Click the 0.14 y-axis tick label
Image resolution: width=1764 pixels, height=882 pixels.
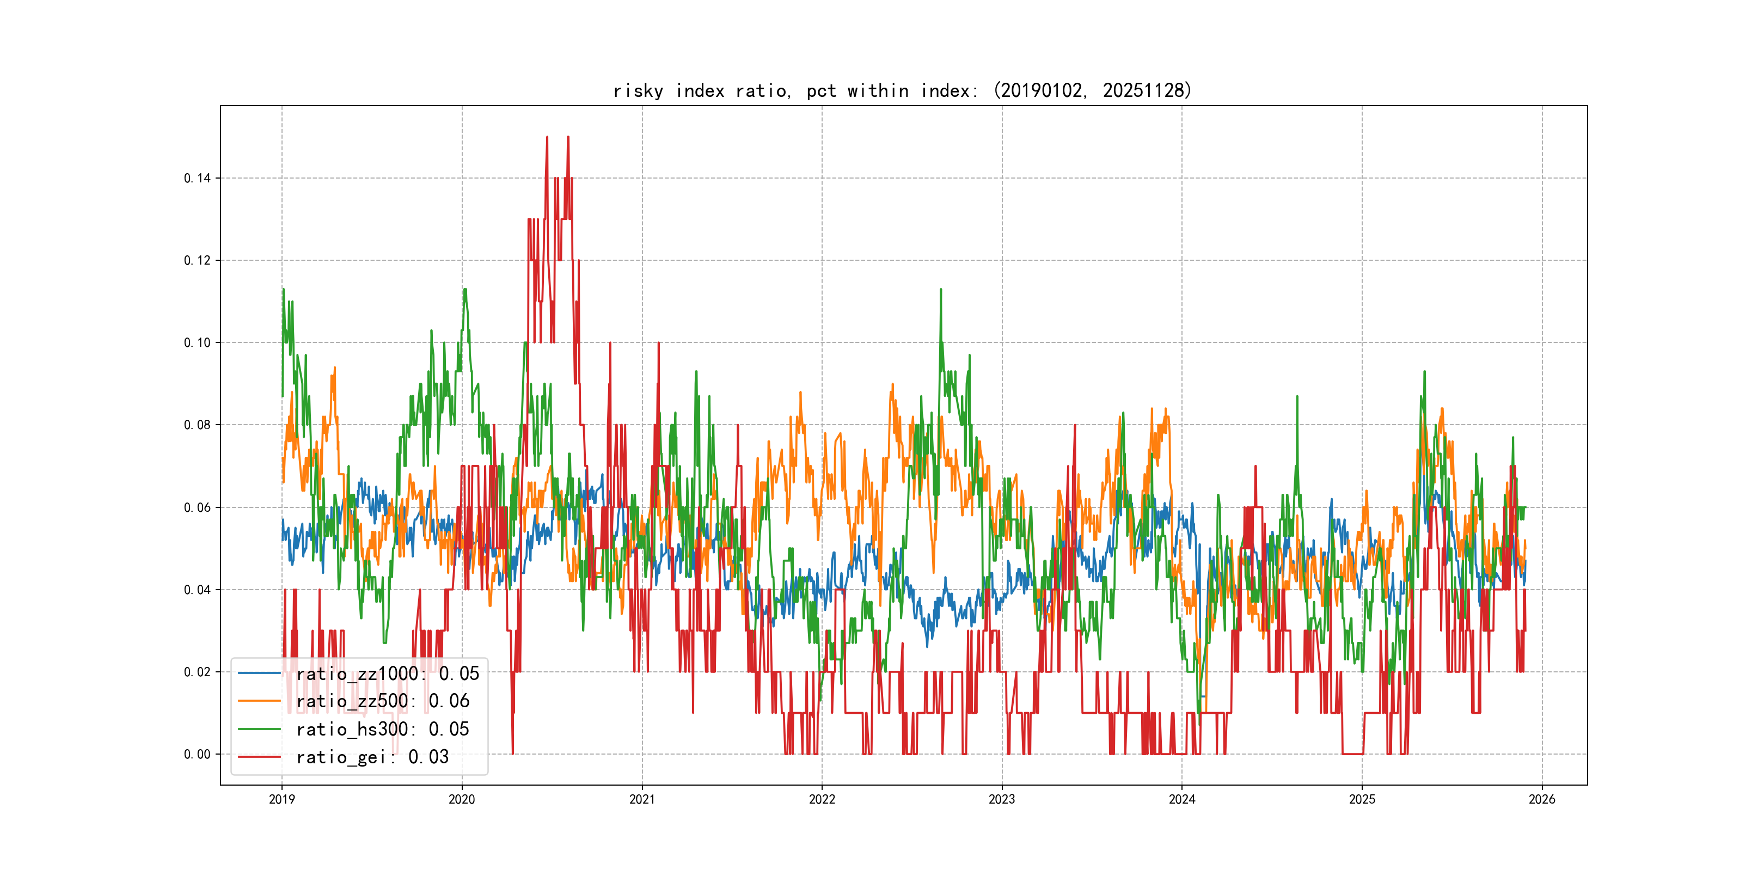[x=197, y=178]
